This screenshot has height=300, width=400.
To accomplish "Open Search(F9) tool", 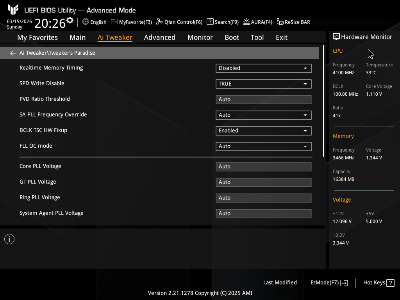I will (x=222, y=22).
